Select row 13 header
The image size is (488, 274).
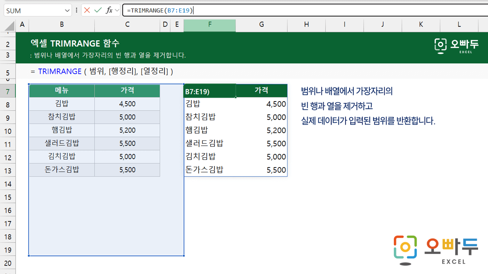8,170
